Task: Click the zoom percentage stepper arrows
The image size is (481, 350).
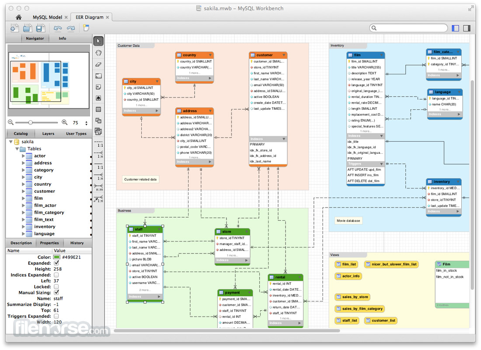Action: [x=86, y=123]
